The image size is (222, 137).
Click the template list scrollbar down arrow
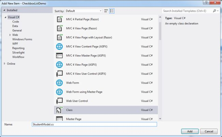pyautogui.click(x=160, y=119)
